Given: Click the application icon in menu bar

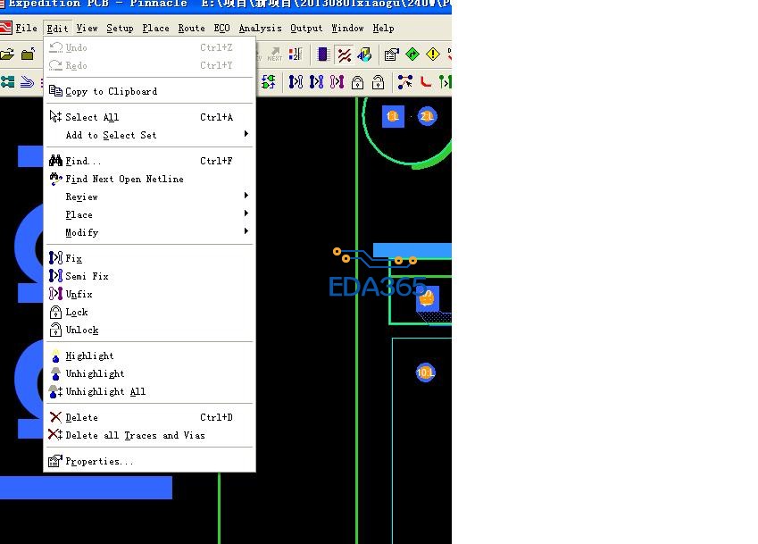Looking at the screenshot, I should (x=5, y=28).
